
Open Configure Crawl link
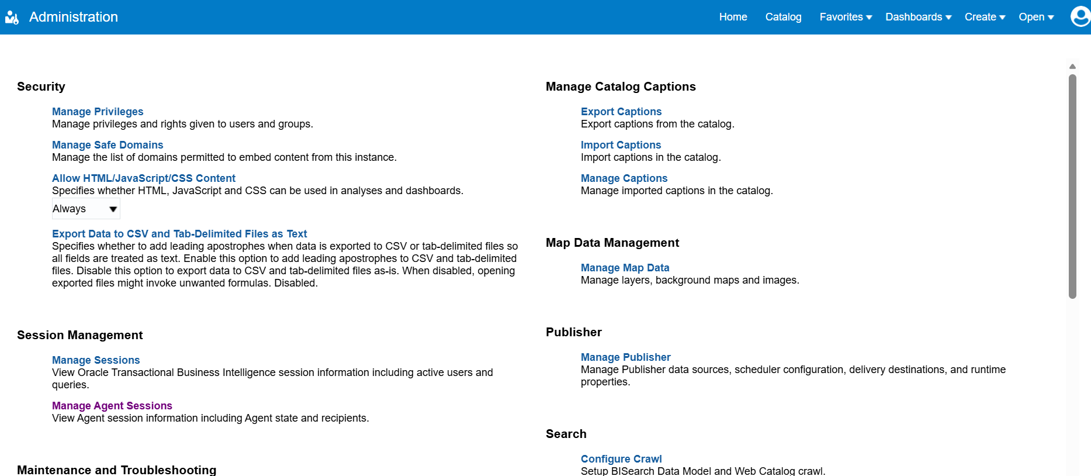tap(621, 459)
